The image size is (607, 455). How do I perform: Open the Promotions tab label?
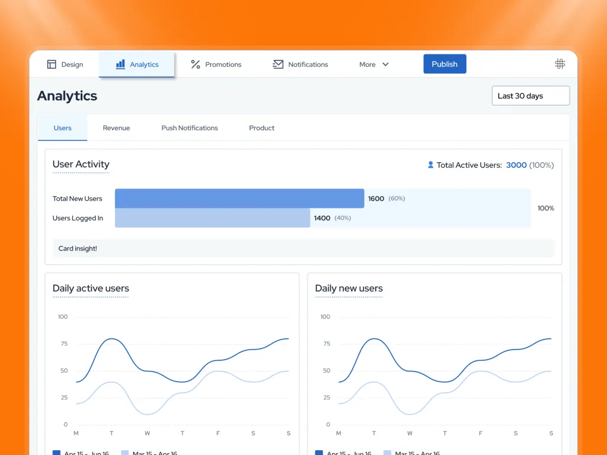(x=223, y=64)
